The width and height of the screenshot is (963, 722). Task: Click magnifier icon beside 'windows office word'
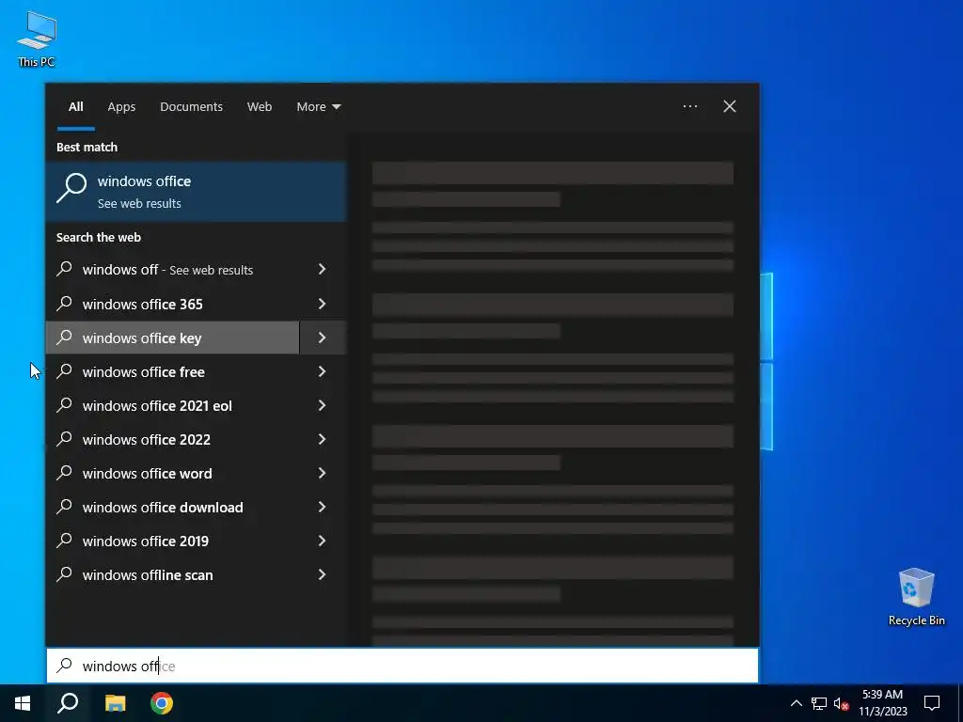pos(65,472)
